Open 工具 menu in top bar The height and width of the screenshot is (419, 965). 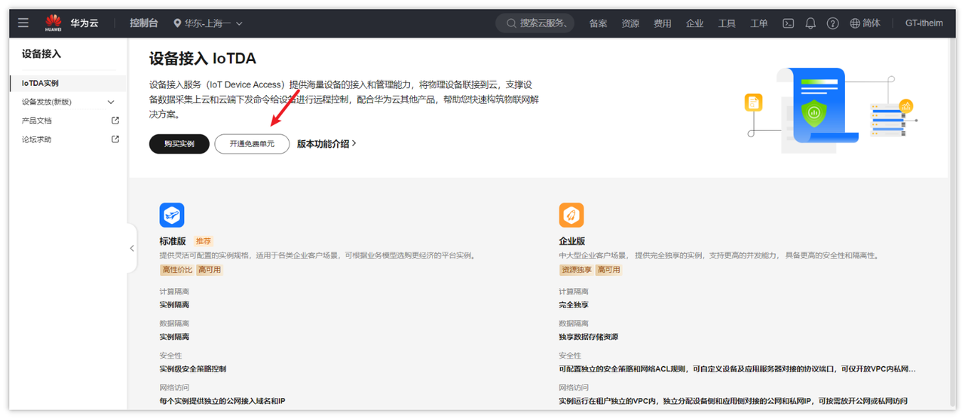727,23
